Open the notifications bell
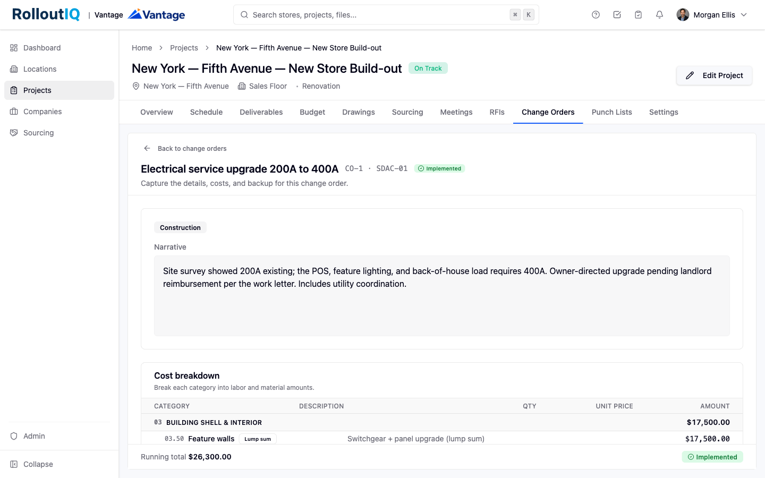 pos(659,15)
